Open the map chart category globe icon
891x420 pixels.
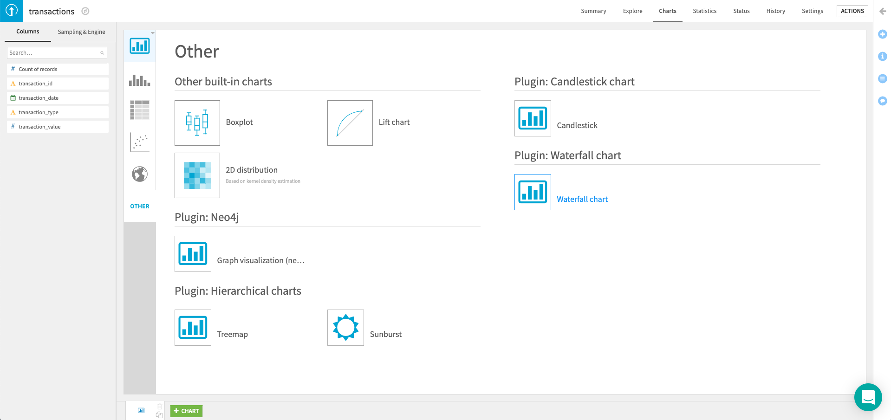coord(140,174)
